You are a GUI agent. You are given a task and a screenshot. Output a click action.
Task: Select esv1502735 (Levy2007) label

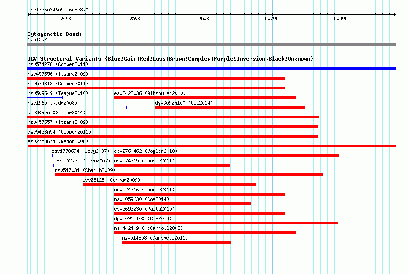pyautogui.click(x=81, y=161)
